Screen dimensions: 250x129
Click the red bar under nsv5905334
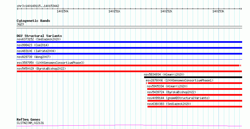coord(195,89)
